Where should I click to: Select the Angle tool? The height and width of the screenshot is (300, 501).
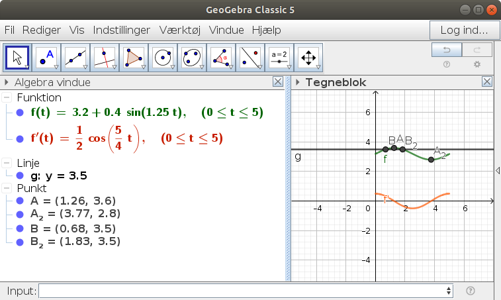pyautogui.click(x=221, y=58)
